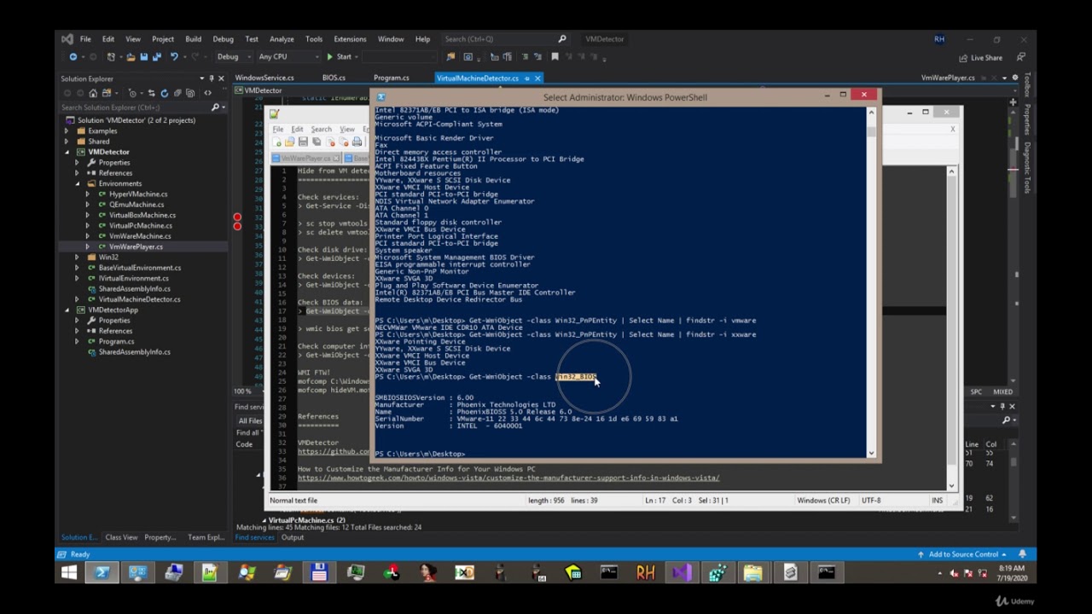Open the Build menu in Visual Studio
Viewport: 1092px width, 614px height.
coord(193,39)
